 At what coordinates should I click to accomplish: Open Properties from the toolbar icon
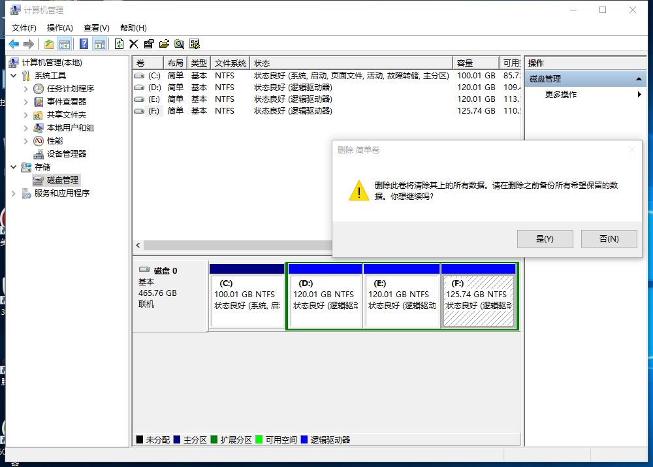pyautogui.click(x=149, y=44)
